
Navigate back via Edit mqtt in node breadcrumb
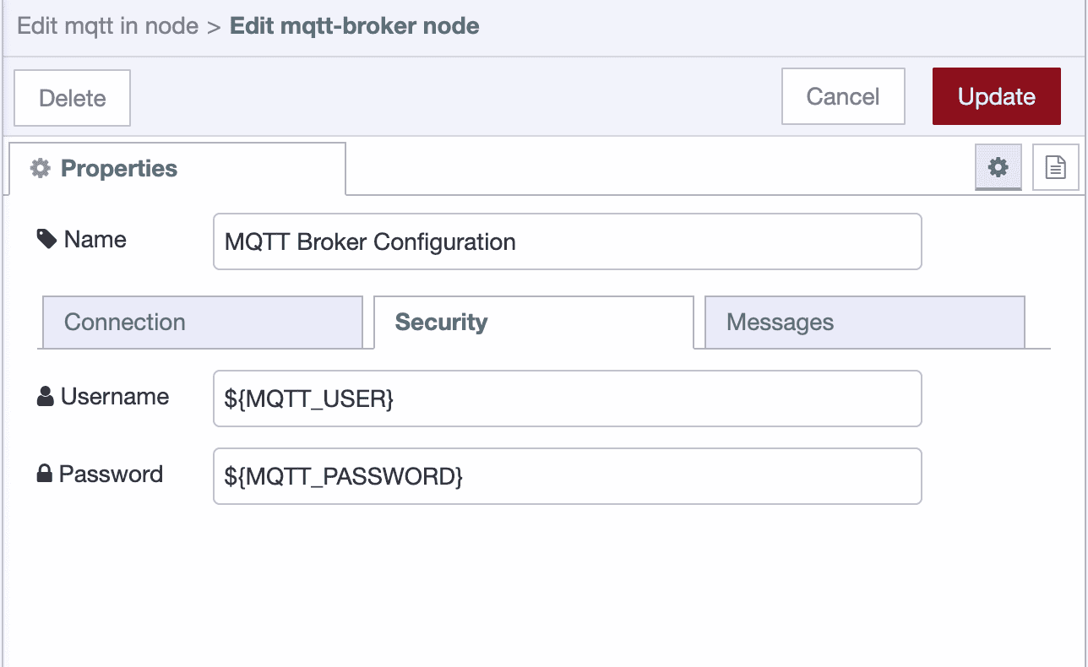point(108,25)
